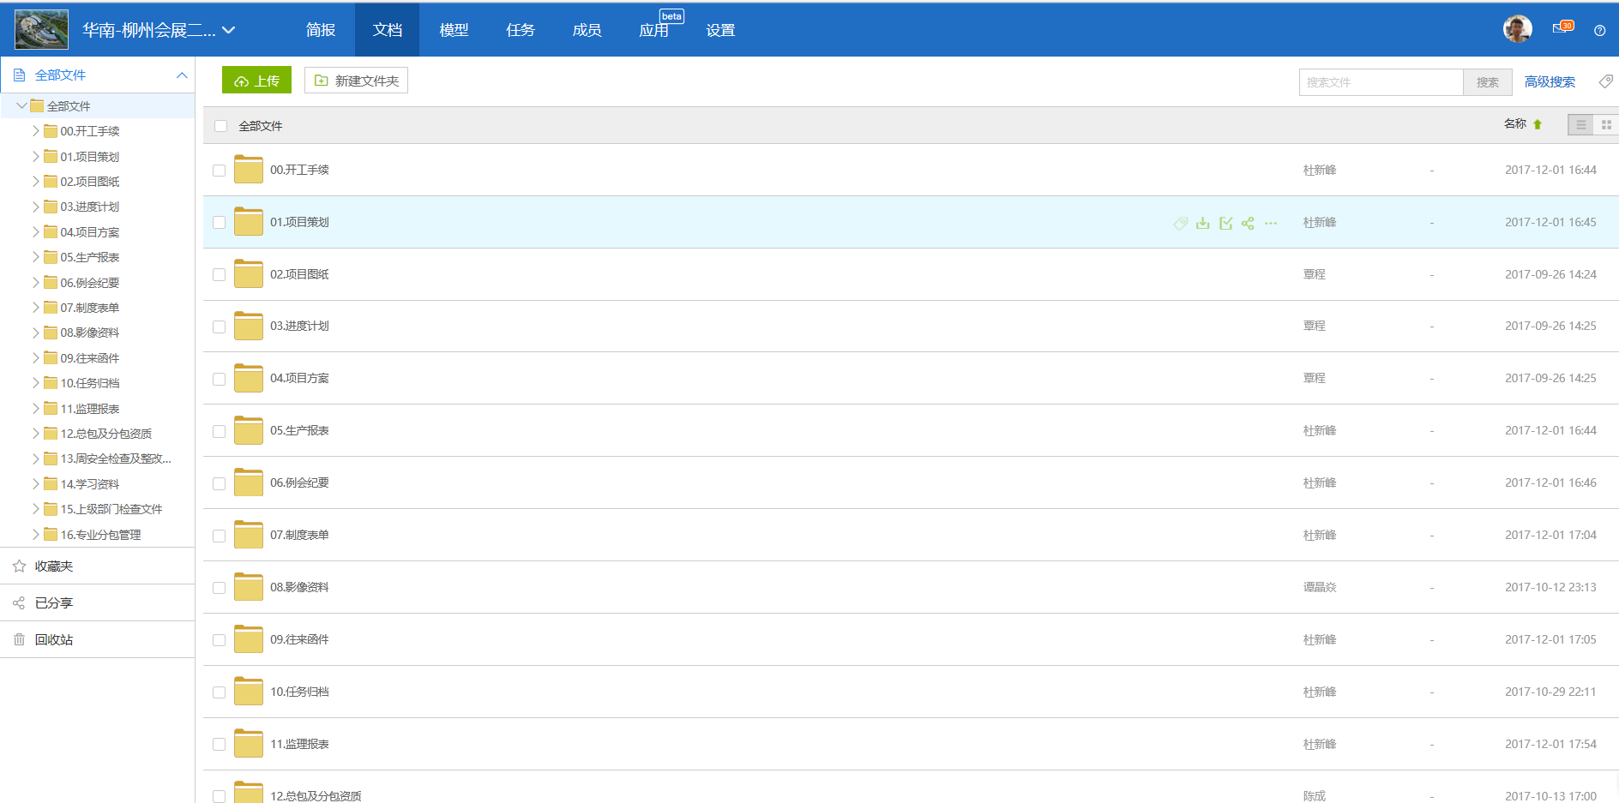The image size is (1619, 803).
Task: Select the checkbox next to 05.生产报表
Action: click(220, 431)
